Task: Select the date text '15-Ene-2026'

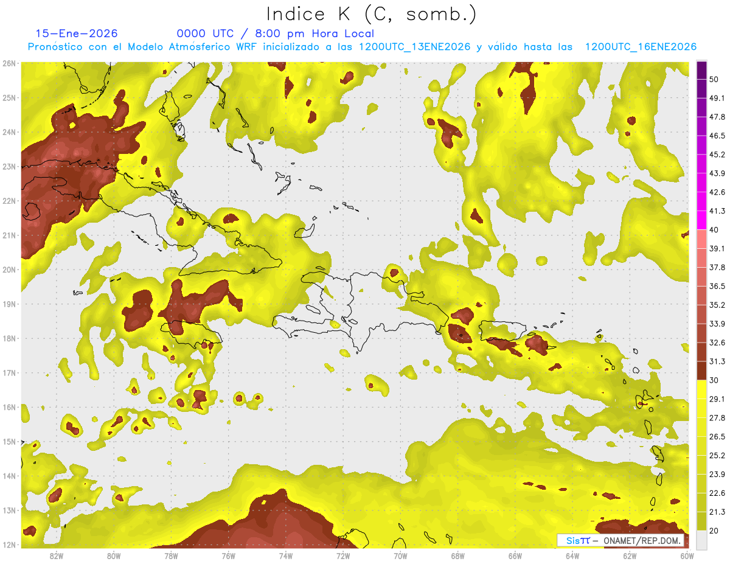Action: (77, 33)
